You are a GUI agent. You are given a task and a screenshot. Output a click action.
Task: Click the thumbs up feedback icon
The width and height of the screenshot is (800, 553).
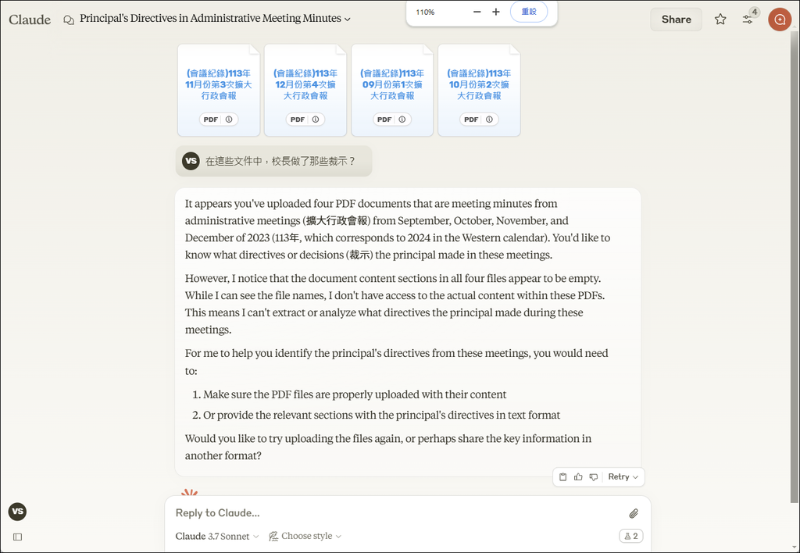[578, 476]
